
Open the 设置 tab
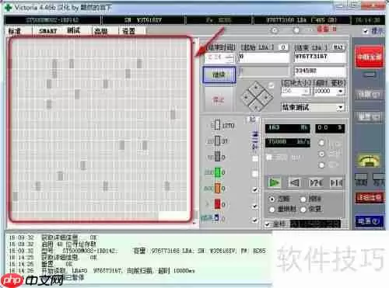(129, 31)
